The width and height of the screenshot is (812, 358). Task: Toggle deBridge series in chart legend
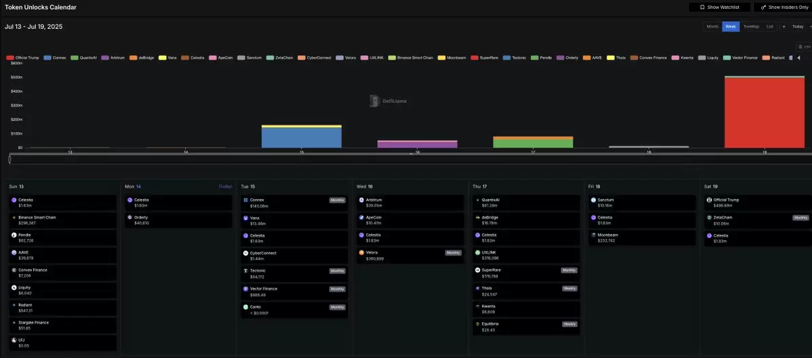142,58
